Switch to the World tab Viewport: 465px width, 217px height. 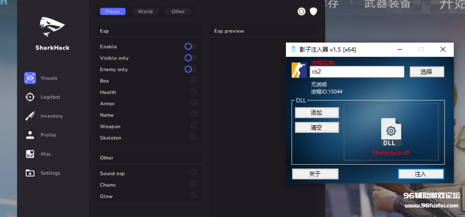coord(145,11)
